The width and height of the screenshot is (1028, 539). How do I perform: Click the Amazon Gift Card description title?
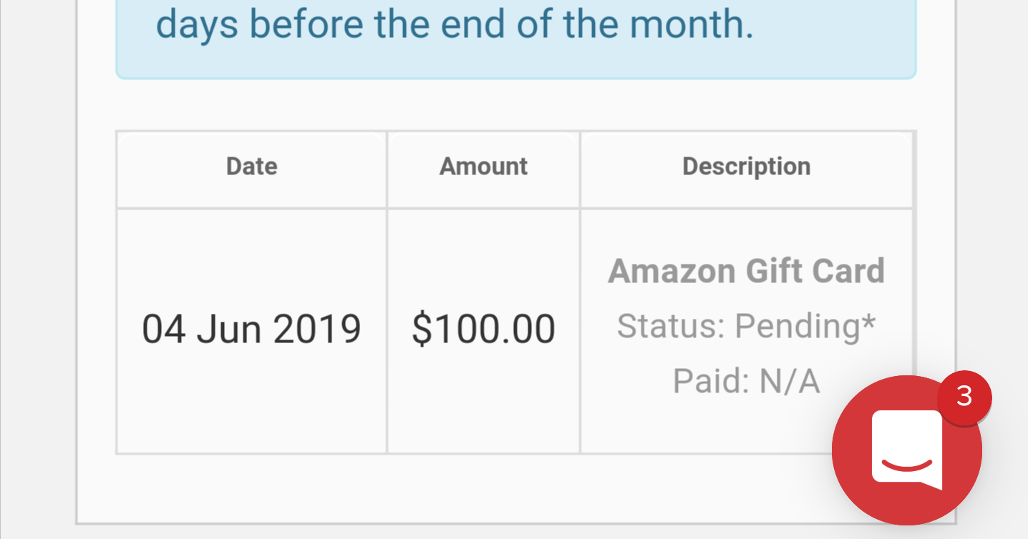coord(746,271)
